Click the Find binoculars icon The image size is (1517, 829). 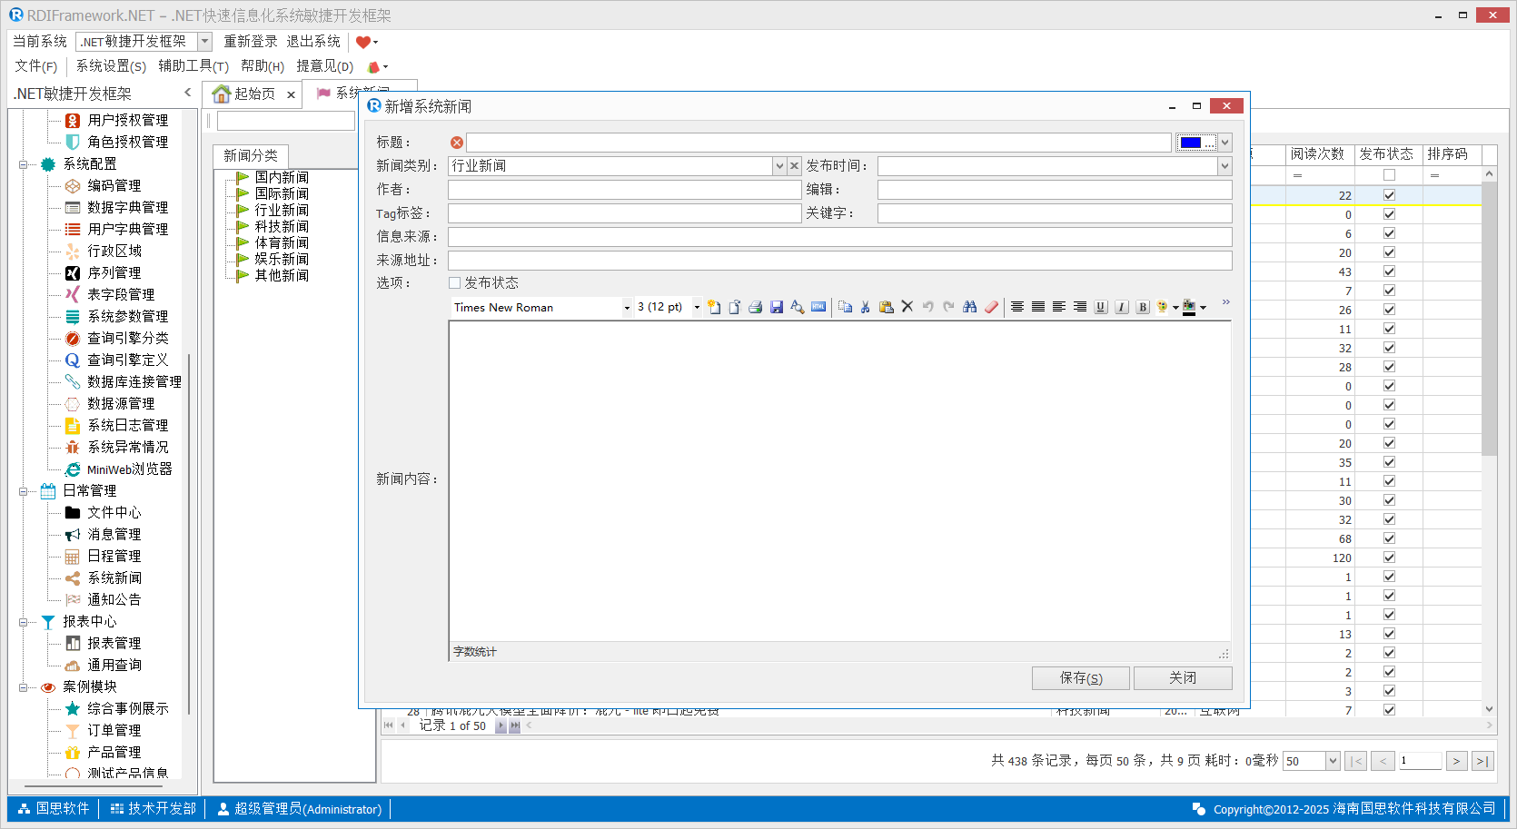(x=970, y=308)
